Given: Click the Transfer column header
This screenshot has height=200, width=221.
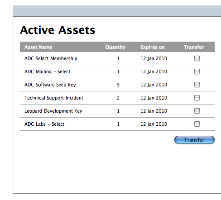Looking at the screenshot, I should [x=194, y=47].
